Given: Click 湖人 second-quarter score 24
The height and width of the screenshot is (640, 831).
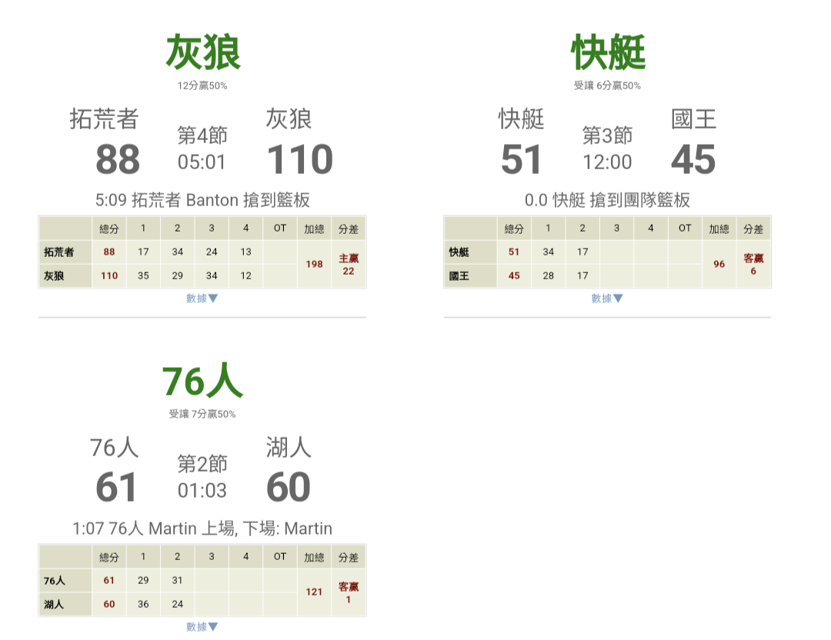Looking at the screenshot, I should tap(177, 605).
